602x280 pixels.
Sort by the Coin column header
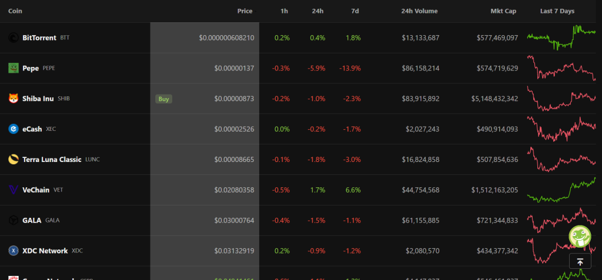coord(15,11)
